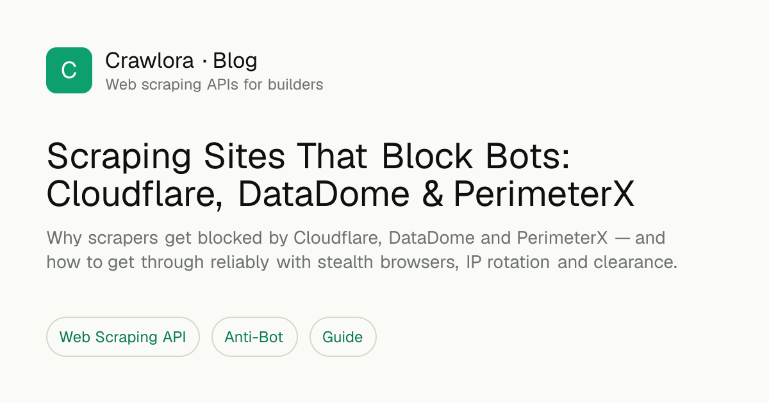
Task: Select the "Blog" label beside Crawlora
Action: click(235, 61)
